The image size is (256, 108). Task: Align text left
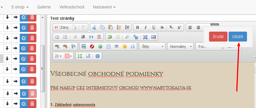[x=190, y=27]
